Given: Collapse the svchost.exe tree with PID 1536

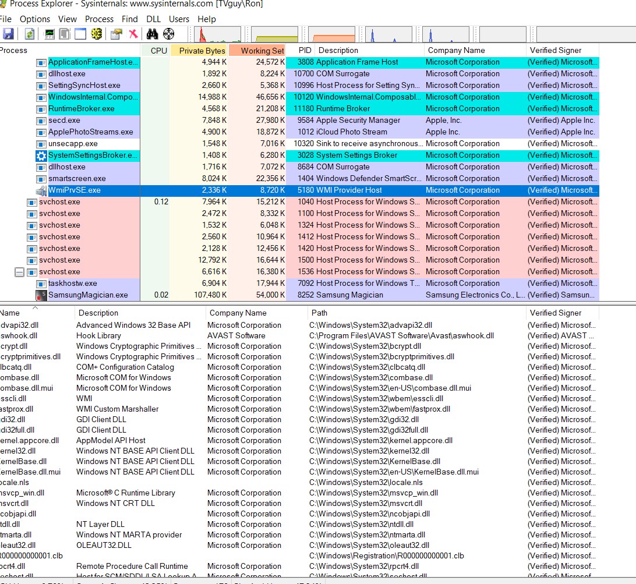Looking at the screenshot, I should point(19,272).
